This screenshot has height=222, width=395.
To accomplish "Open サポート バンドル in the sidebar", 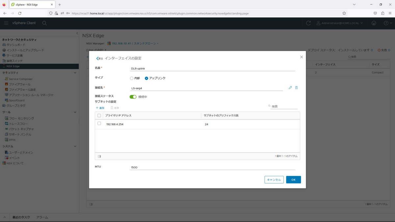I will coord(20,134).
